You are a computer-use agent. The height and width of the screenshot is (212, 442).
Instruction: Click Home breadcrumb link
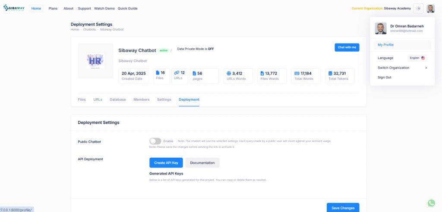click(75, 30)
